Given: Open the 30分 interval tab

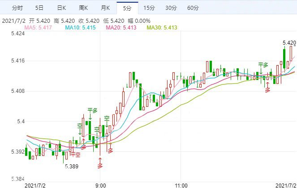Looking at the screenshot, I should [171, 8].
